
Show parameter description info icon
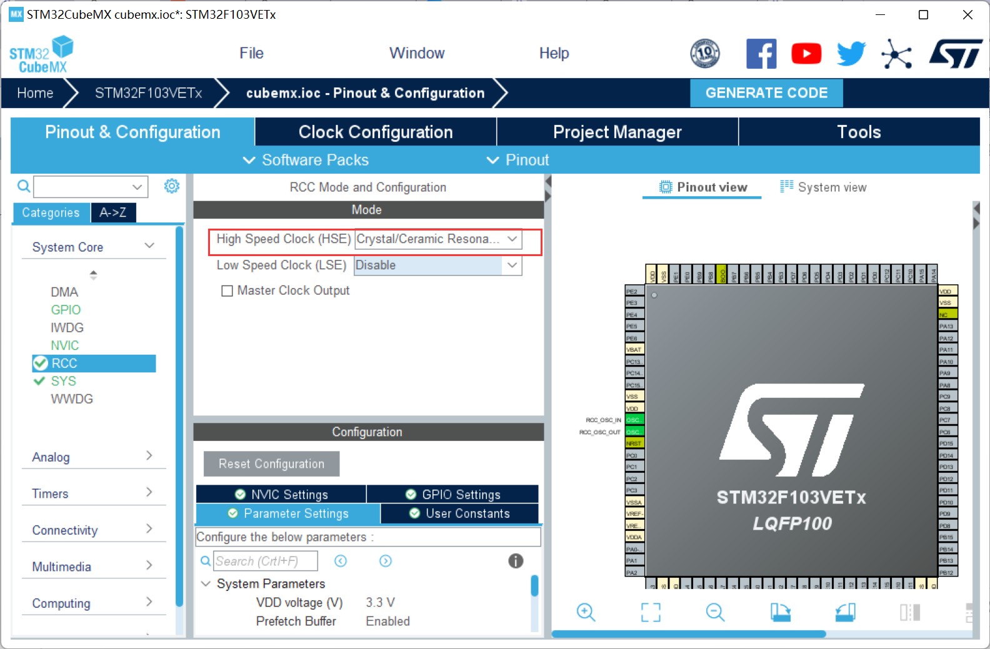(x=516, y=561)
